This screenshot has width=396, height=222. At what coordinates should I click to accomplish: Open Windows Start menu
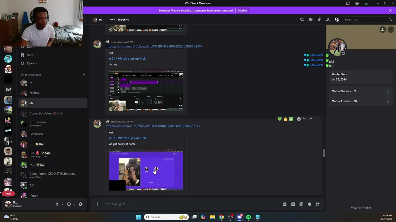pyautogui.click(x=139, y=217)
